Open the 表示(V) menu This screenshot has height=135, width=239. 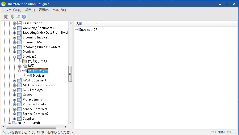coord(44,10)
